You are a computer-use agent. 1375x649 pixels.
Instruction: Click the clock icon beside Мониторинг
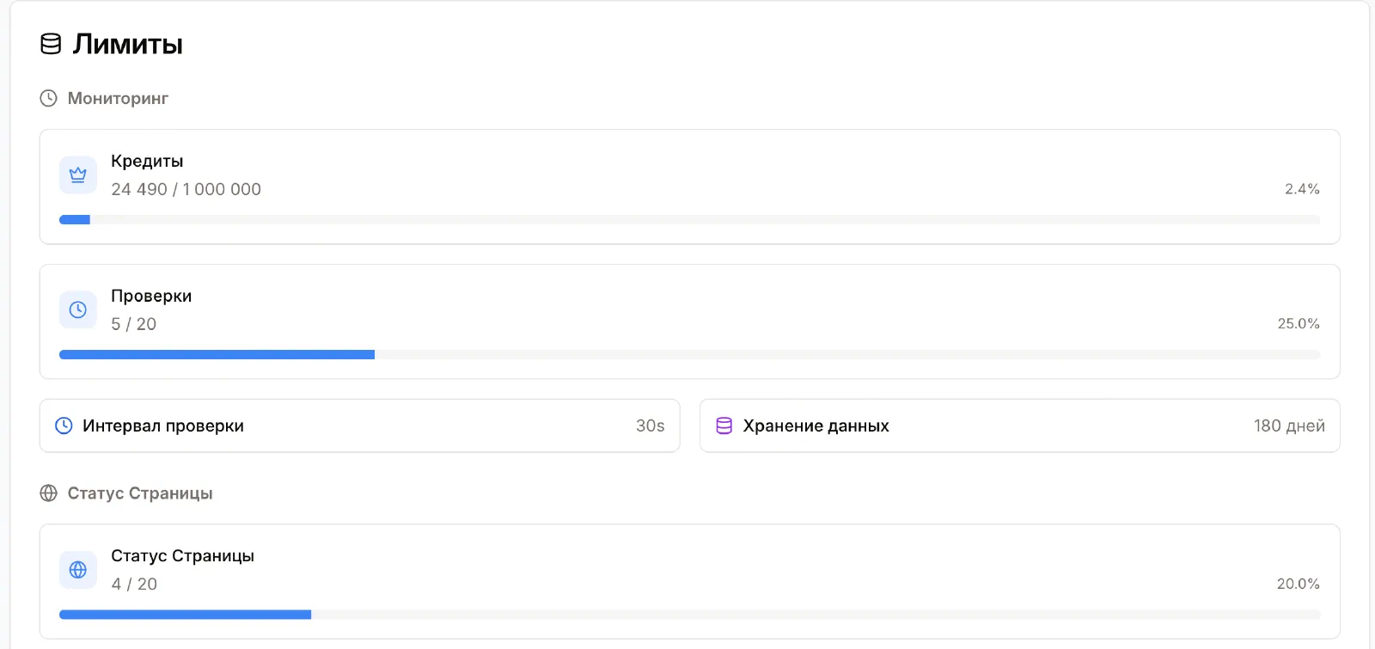pos(49,98)
